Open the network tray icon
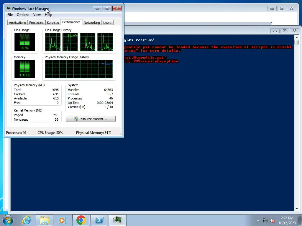Screen dimensions: 302x226 click(x=265, y=221)
